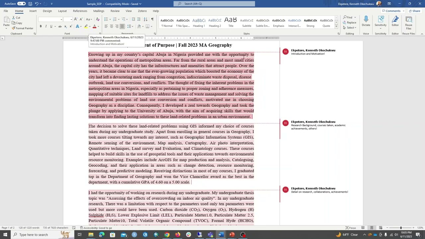Click the red font color button

[x=94, y=26]
